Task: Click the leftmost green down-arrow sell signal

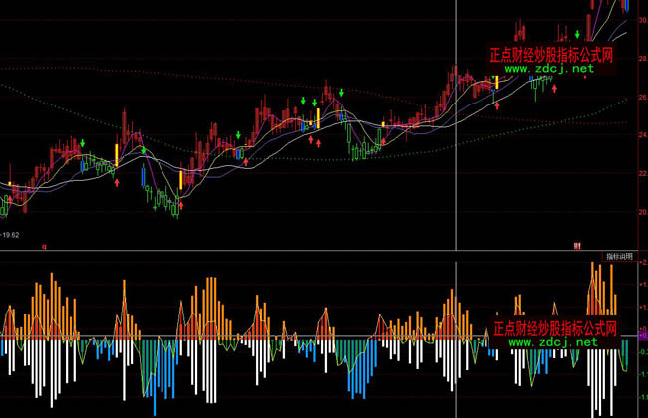Action: [84, 144]
